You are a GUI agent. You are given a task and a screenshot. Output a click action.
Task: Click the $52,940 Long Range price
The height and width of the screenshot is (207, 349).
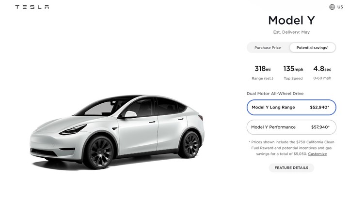tap(319, 107)
